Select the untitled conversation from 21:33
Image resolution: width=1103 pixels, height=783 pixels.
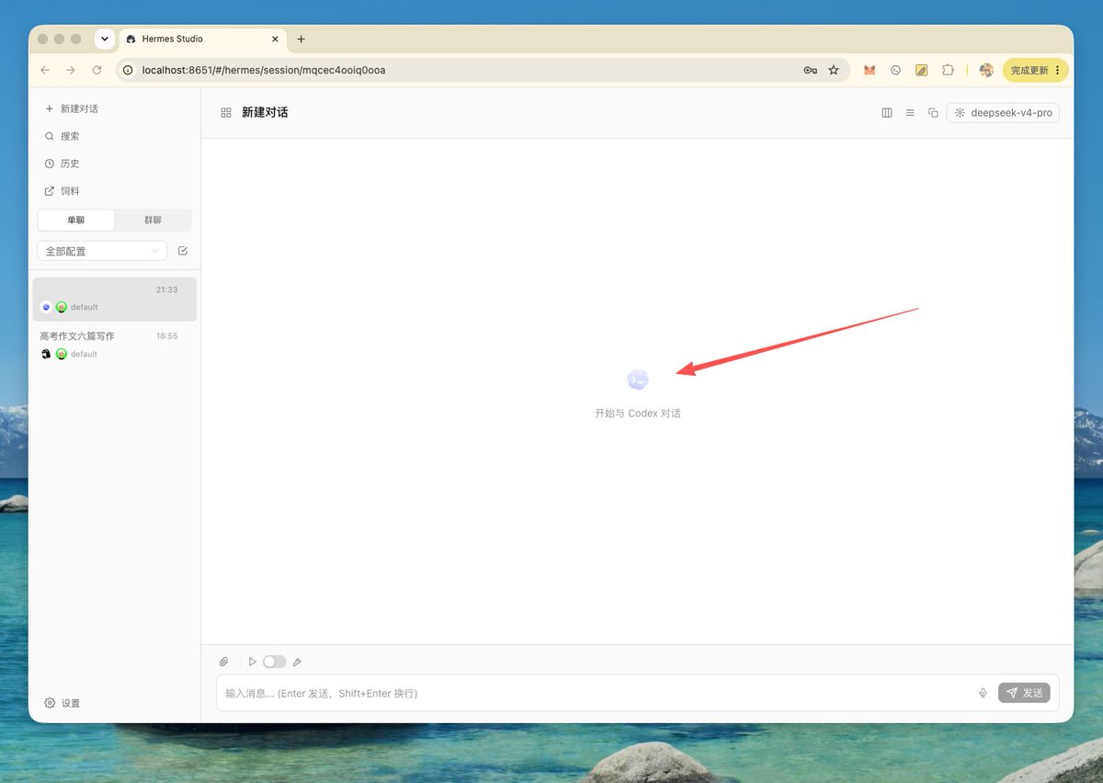[x=114, y=300]
